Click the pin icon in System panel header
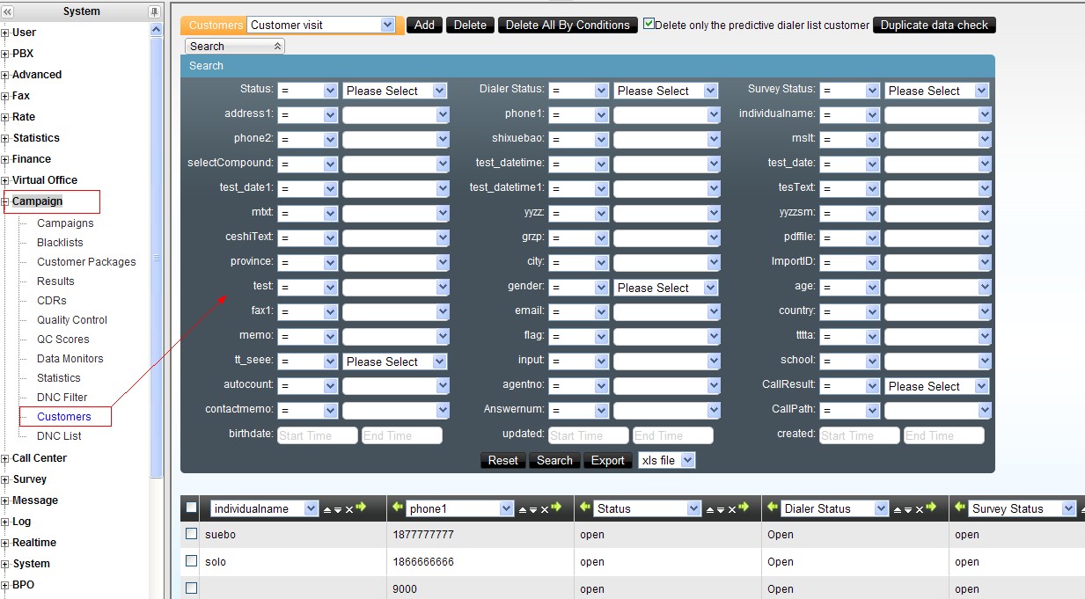Image resolution: width=1085 pixels, height=599 pixels. [x=155, y=11]
